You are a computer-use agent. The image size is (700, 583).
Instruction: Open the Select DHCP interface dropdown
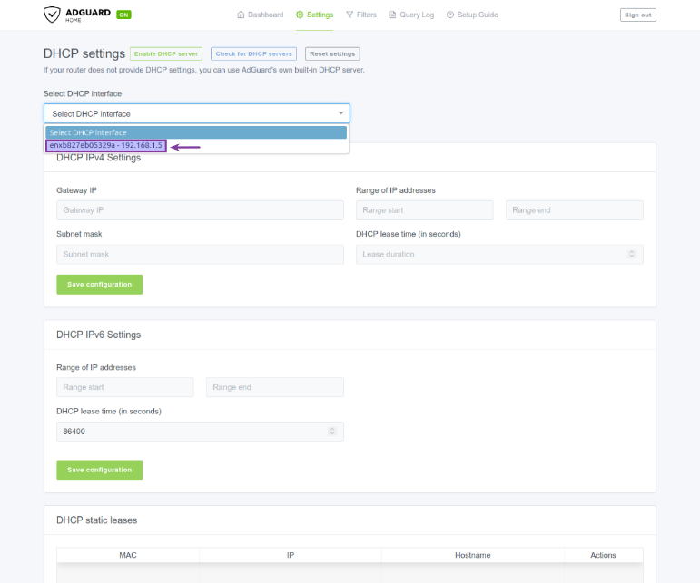pos(196,113)
